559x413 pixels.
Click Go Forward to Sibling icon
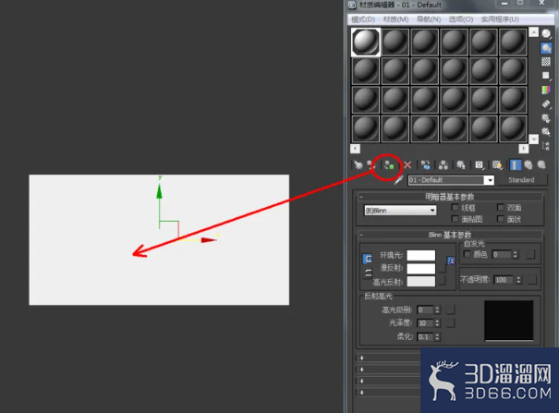541,165
